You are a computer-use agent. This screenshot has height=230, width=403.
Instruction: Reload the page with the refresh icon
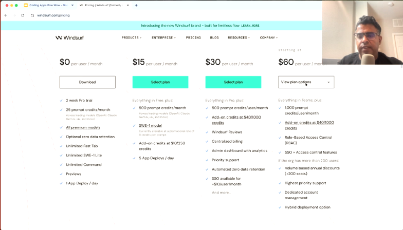[x=23, y=15]
